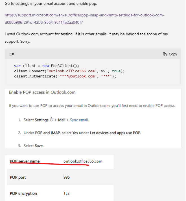Click the 'outlook.office365.com' table value
The height and width of the screenshot is (201, 186).
[x=83, y=161]
